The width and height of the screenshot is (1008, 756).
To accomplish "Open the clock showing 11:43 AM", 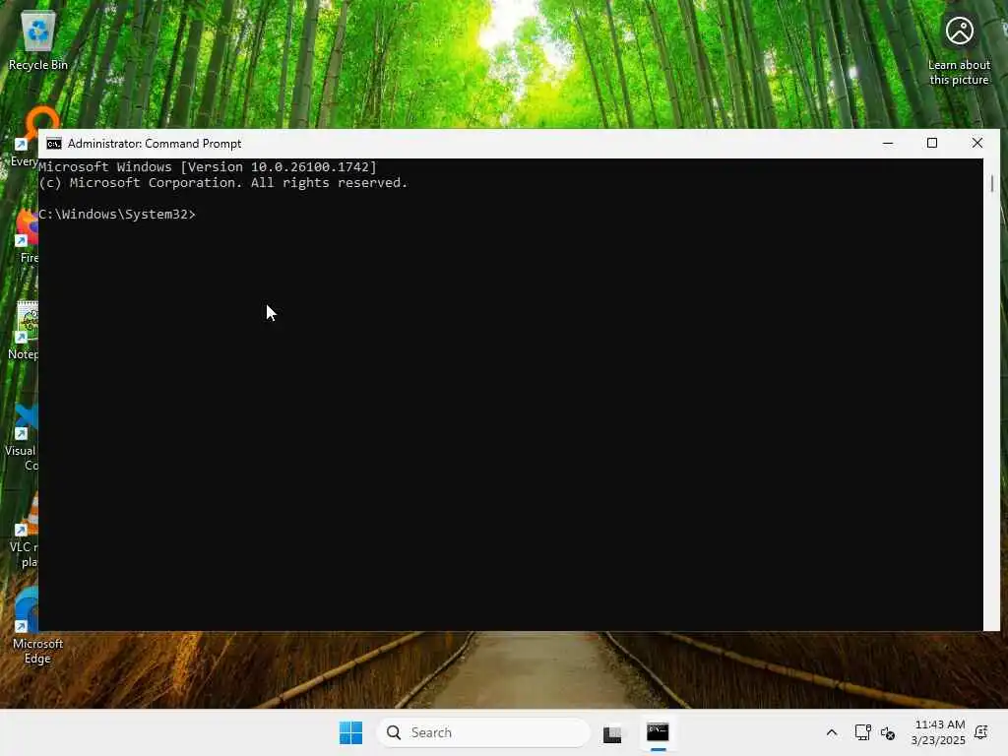I will click(938, 732).
